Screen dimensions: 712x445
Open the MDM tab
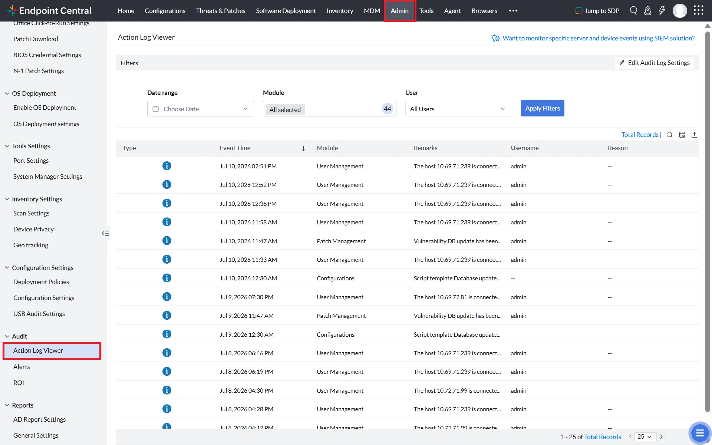[372, 11]
